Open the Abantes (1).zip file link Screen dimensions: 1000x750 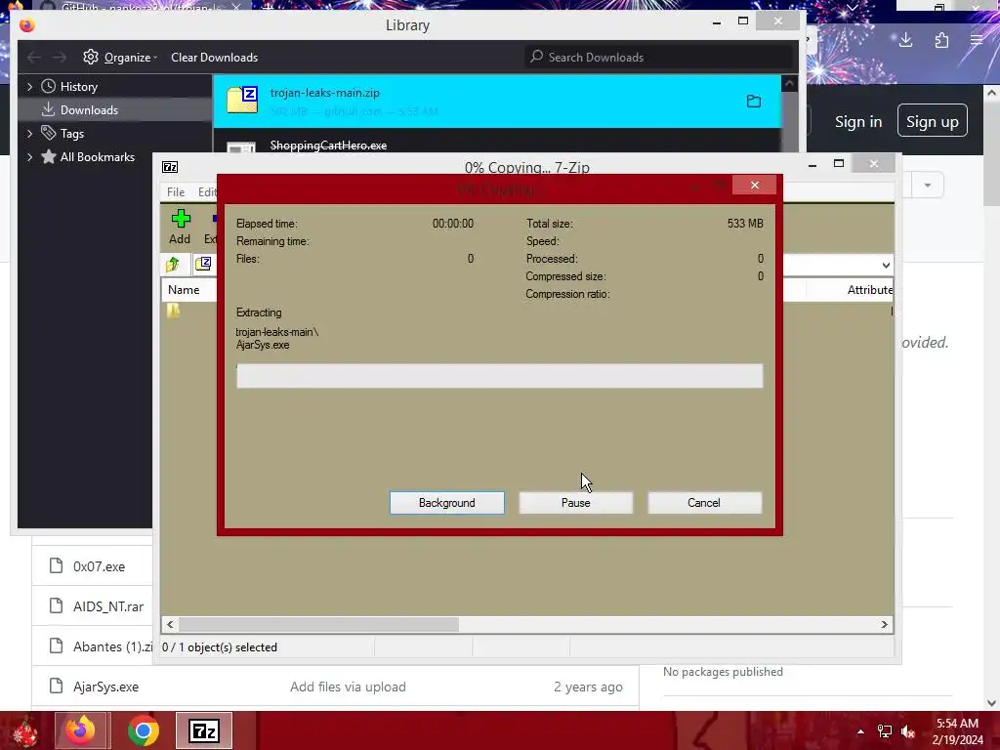tap(112, 646)
